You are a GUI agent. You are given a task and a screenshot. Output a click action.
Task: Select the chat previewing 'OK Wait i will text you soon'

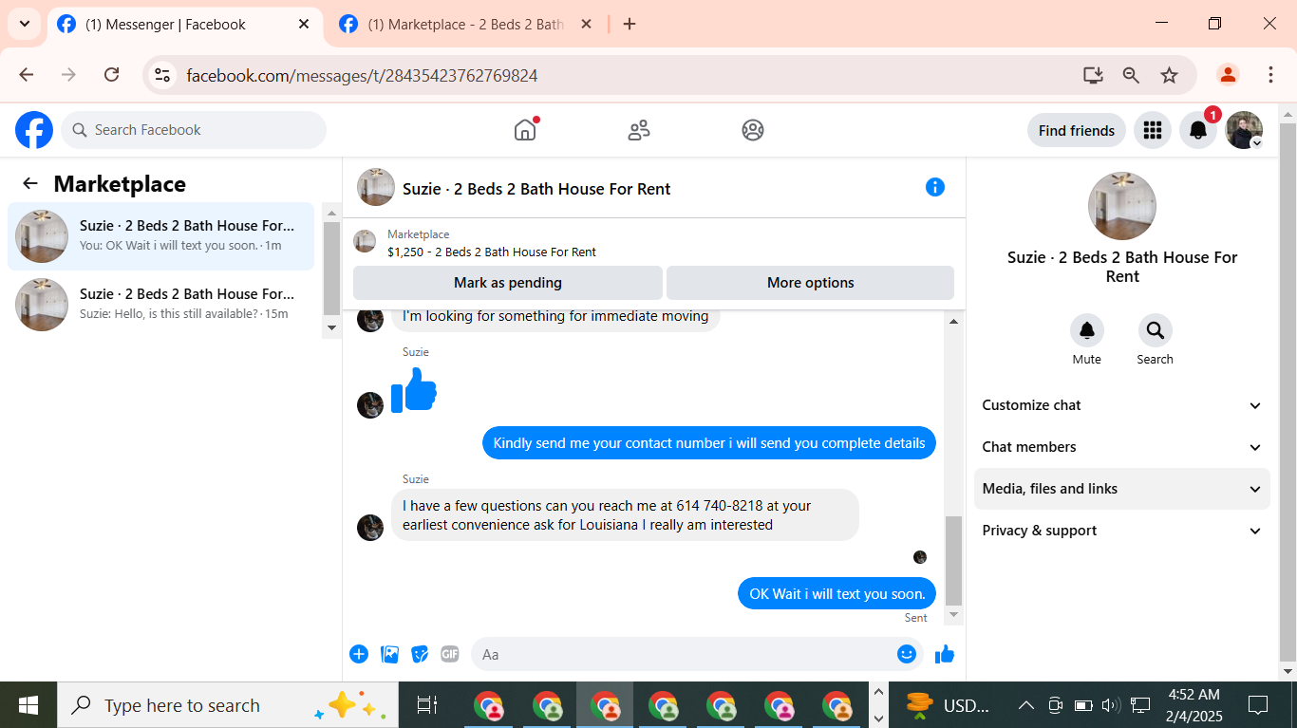(161, 236)
